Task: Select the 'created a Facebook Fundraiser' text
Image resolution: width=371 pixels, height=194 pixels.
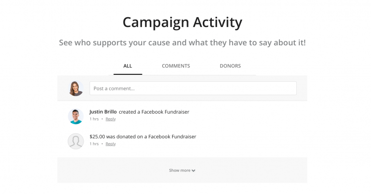Action: click(154, 112)
